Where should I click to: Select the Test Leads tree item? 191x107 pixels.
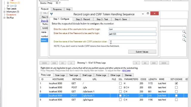click(11, 9)
